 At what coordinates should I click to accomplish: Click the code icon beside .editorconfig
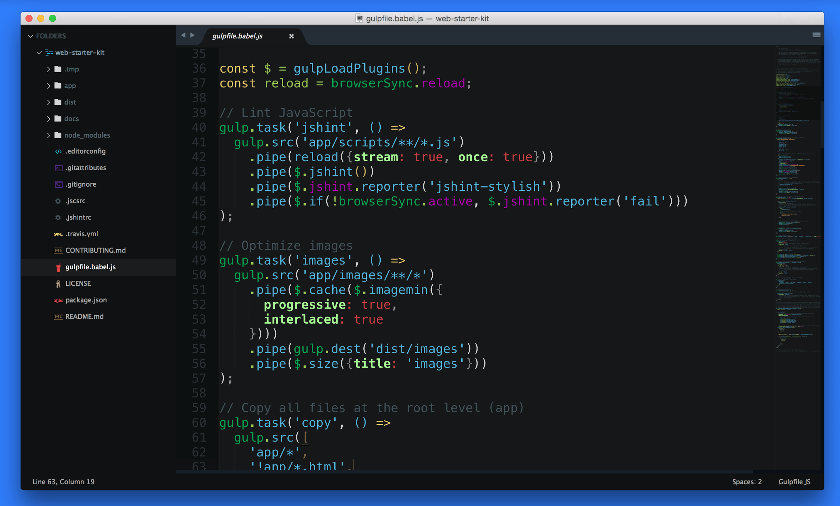click(x=58, y=151)
